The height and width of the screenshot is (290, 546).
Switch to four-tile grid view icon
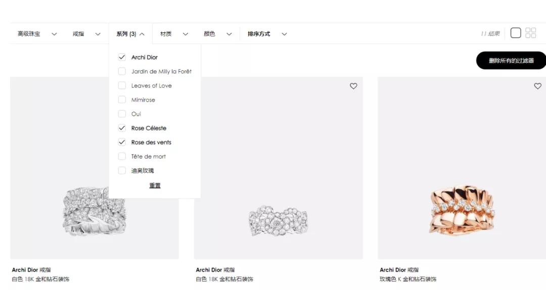(531, 33)
